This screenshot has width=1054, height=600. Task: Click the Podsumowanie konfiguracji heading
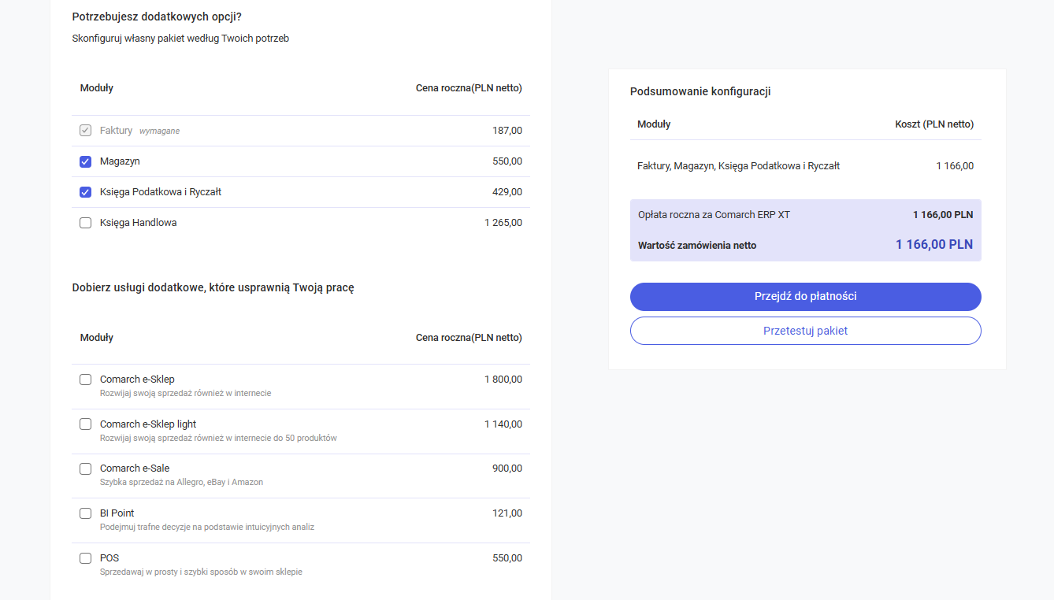point(700,91)
